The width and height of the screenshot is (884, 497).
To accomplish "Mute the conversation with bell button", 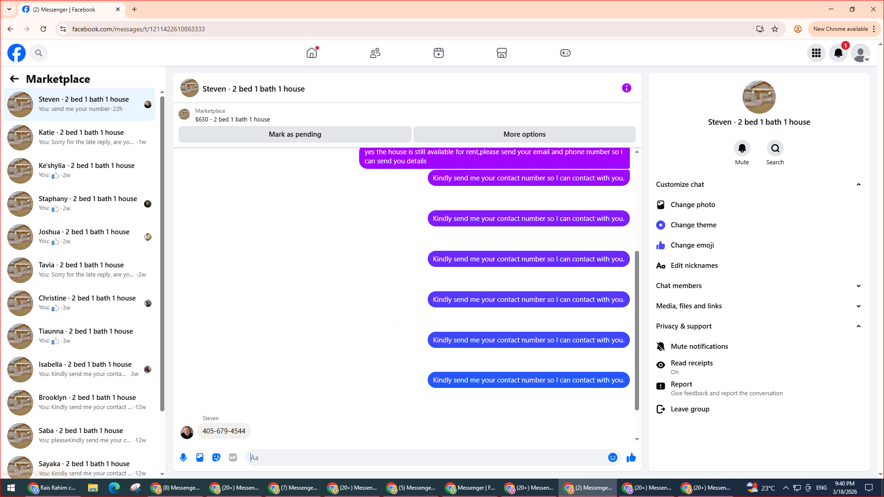I will coord(742,149).
